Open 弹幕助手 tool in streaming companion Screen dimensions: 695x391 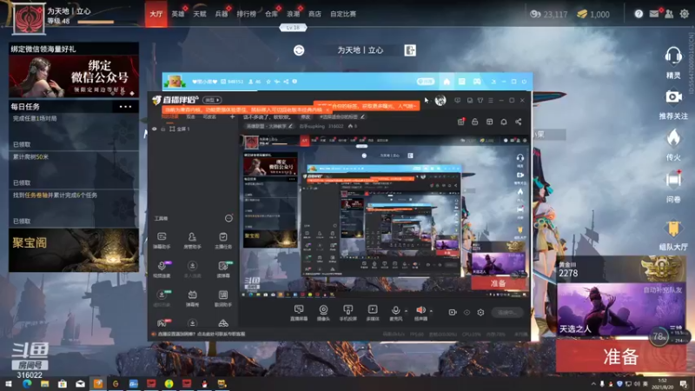pyautogui.click(x=162, y=241)
